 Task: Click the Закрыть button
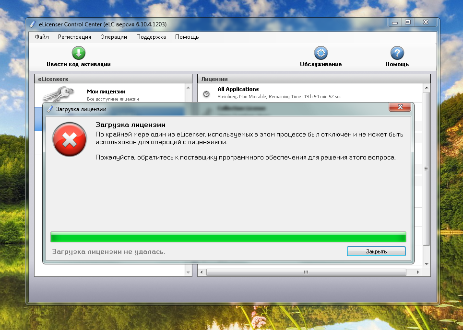(376, 251)
